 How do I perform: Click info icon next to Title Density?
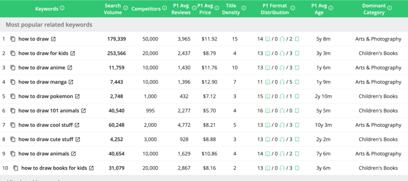pos(244,8)
